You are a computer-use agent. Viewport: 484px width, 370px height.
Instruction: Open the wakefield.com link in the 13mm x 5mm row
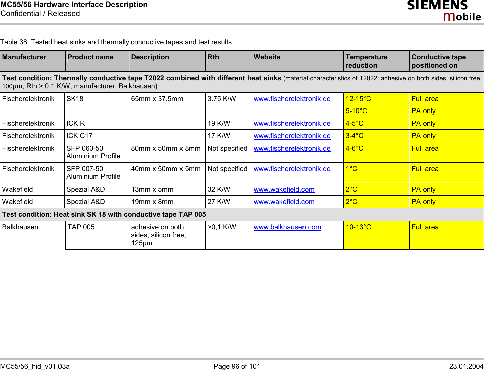(284, 189)
